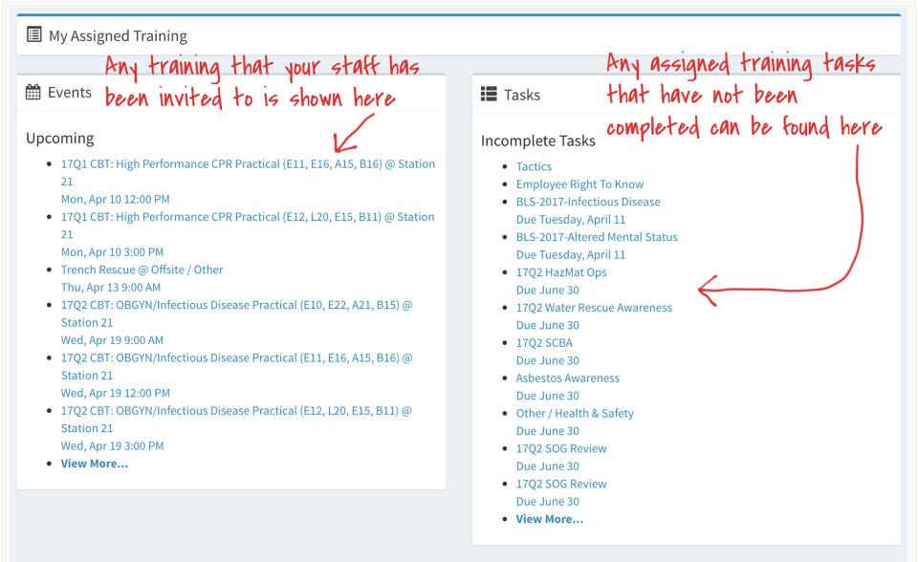
Task: Open the OBGYN/Infectious Disease Practical E12 event
Action: coord(233,410)
